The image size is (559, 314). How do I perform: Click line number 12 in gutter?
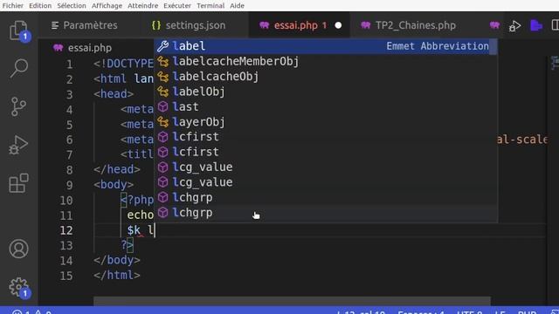pyautogui.click(x=66, y=230)
